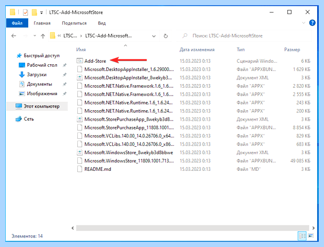Unpin Рабочий стол via its pin icon

[64, 65]
